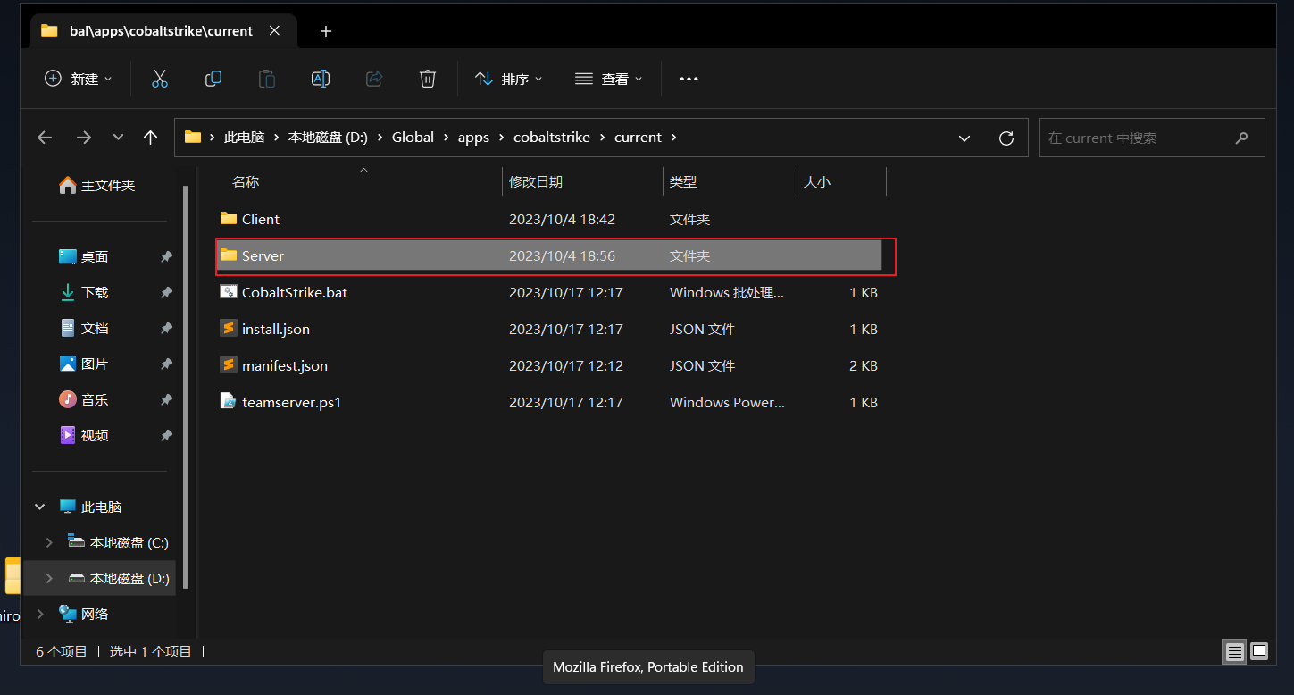
Task: Click the Client folder icon
Action: pos(229,219)
